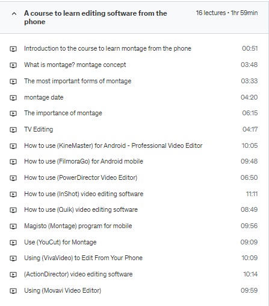
Task: Click video icon next to YouCut lecture
Action: coord(13,243)
